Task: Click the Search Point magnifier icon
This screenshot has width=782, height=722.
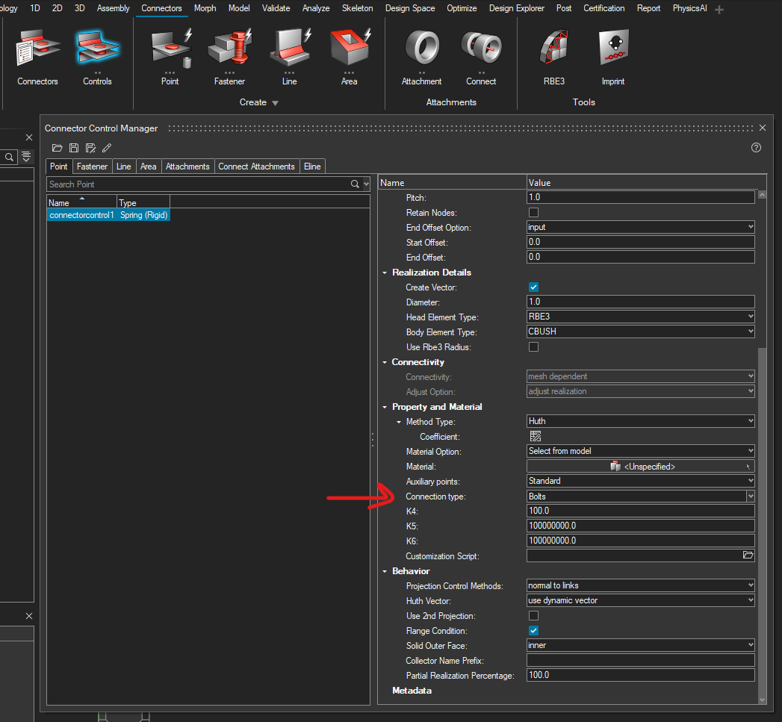Action: click(355, 184)
